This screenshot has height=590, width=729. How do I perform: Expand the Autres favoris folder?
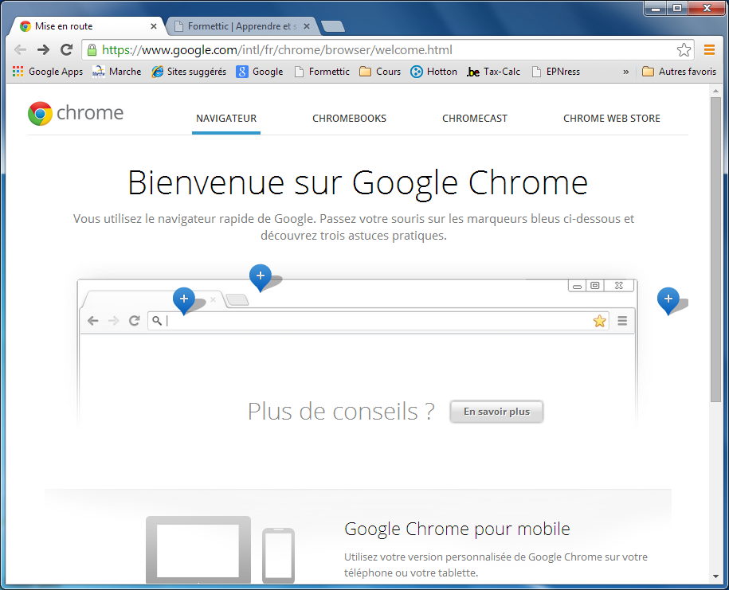pos(679,71)
